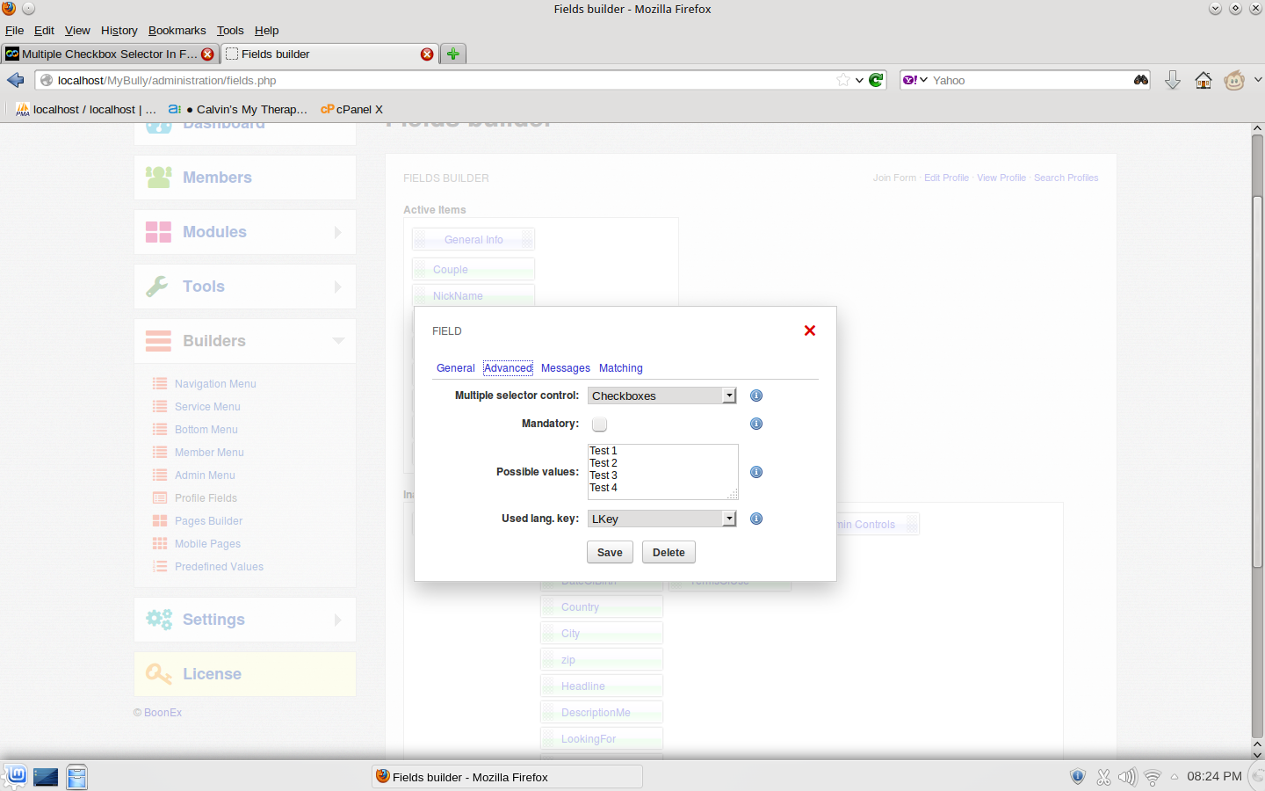Image resolution: width=1265 pixels, height=791 pixels.
Task: Click info icon beside Possible values
Action: click(x=755, y=472)
